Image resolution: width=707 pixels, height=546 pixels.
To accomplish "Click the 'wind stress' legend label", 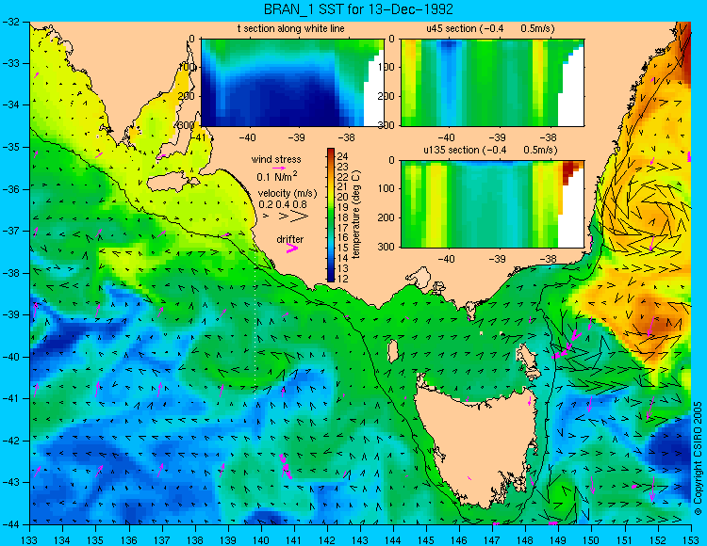I will click(x=276, y=159).
